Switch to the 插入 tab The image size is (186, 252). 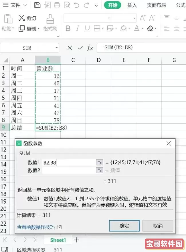click(x=132, y=5)
